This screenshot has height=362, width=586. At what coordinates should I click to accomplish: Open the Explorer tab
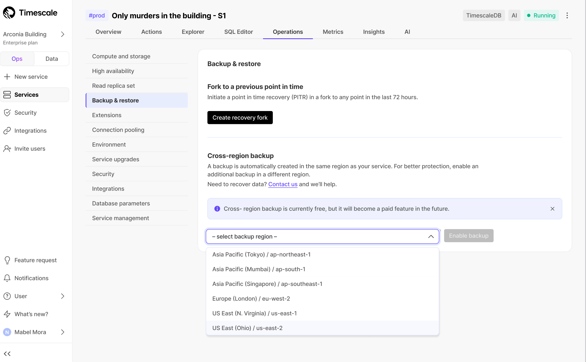pos(193,32)
